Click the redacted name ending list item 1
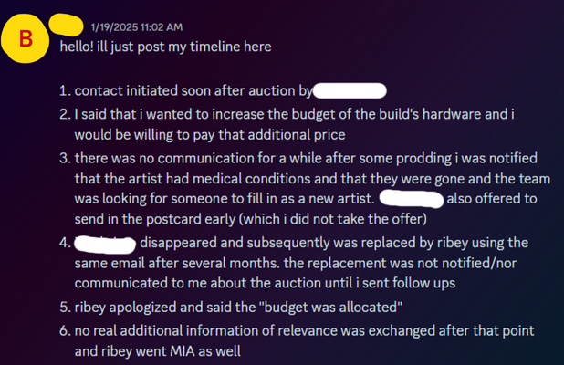 351,90
